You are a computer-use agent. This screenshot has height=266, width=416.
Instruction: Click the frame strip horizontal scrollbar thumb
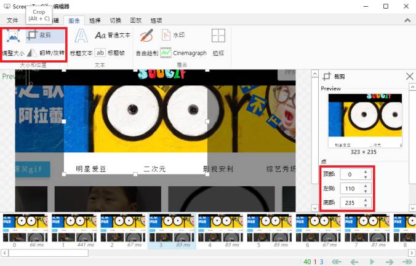coord(49,252)
